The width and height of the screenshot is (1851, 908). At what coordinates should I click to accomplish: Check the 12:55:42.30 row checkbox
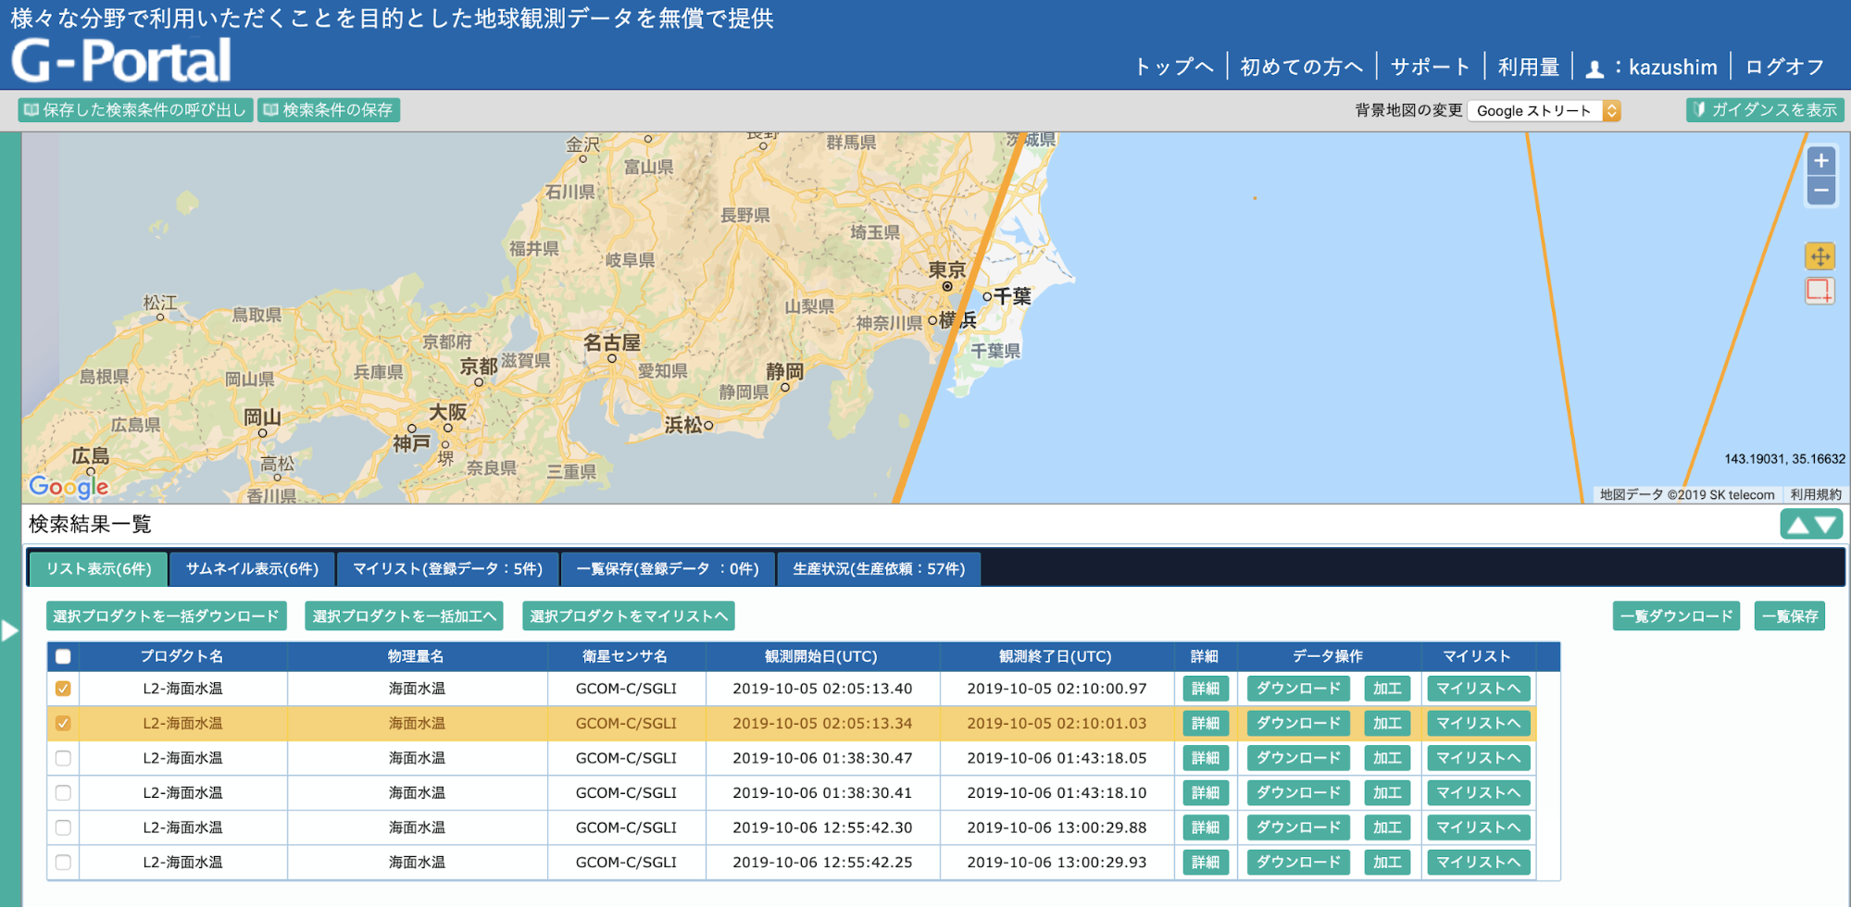[x=63, y=827]
